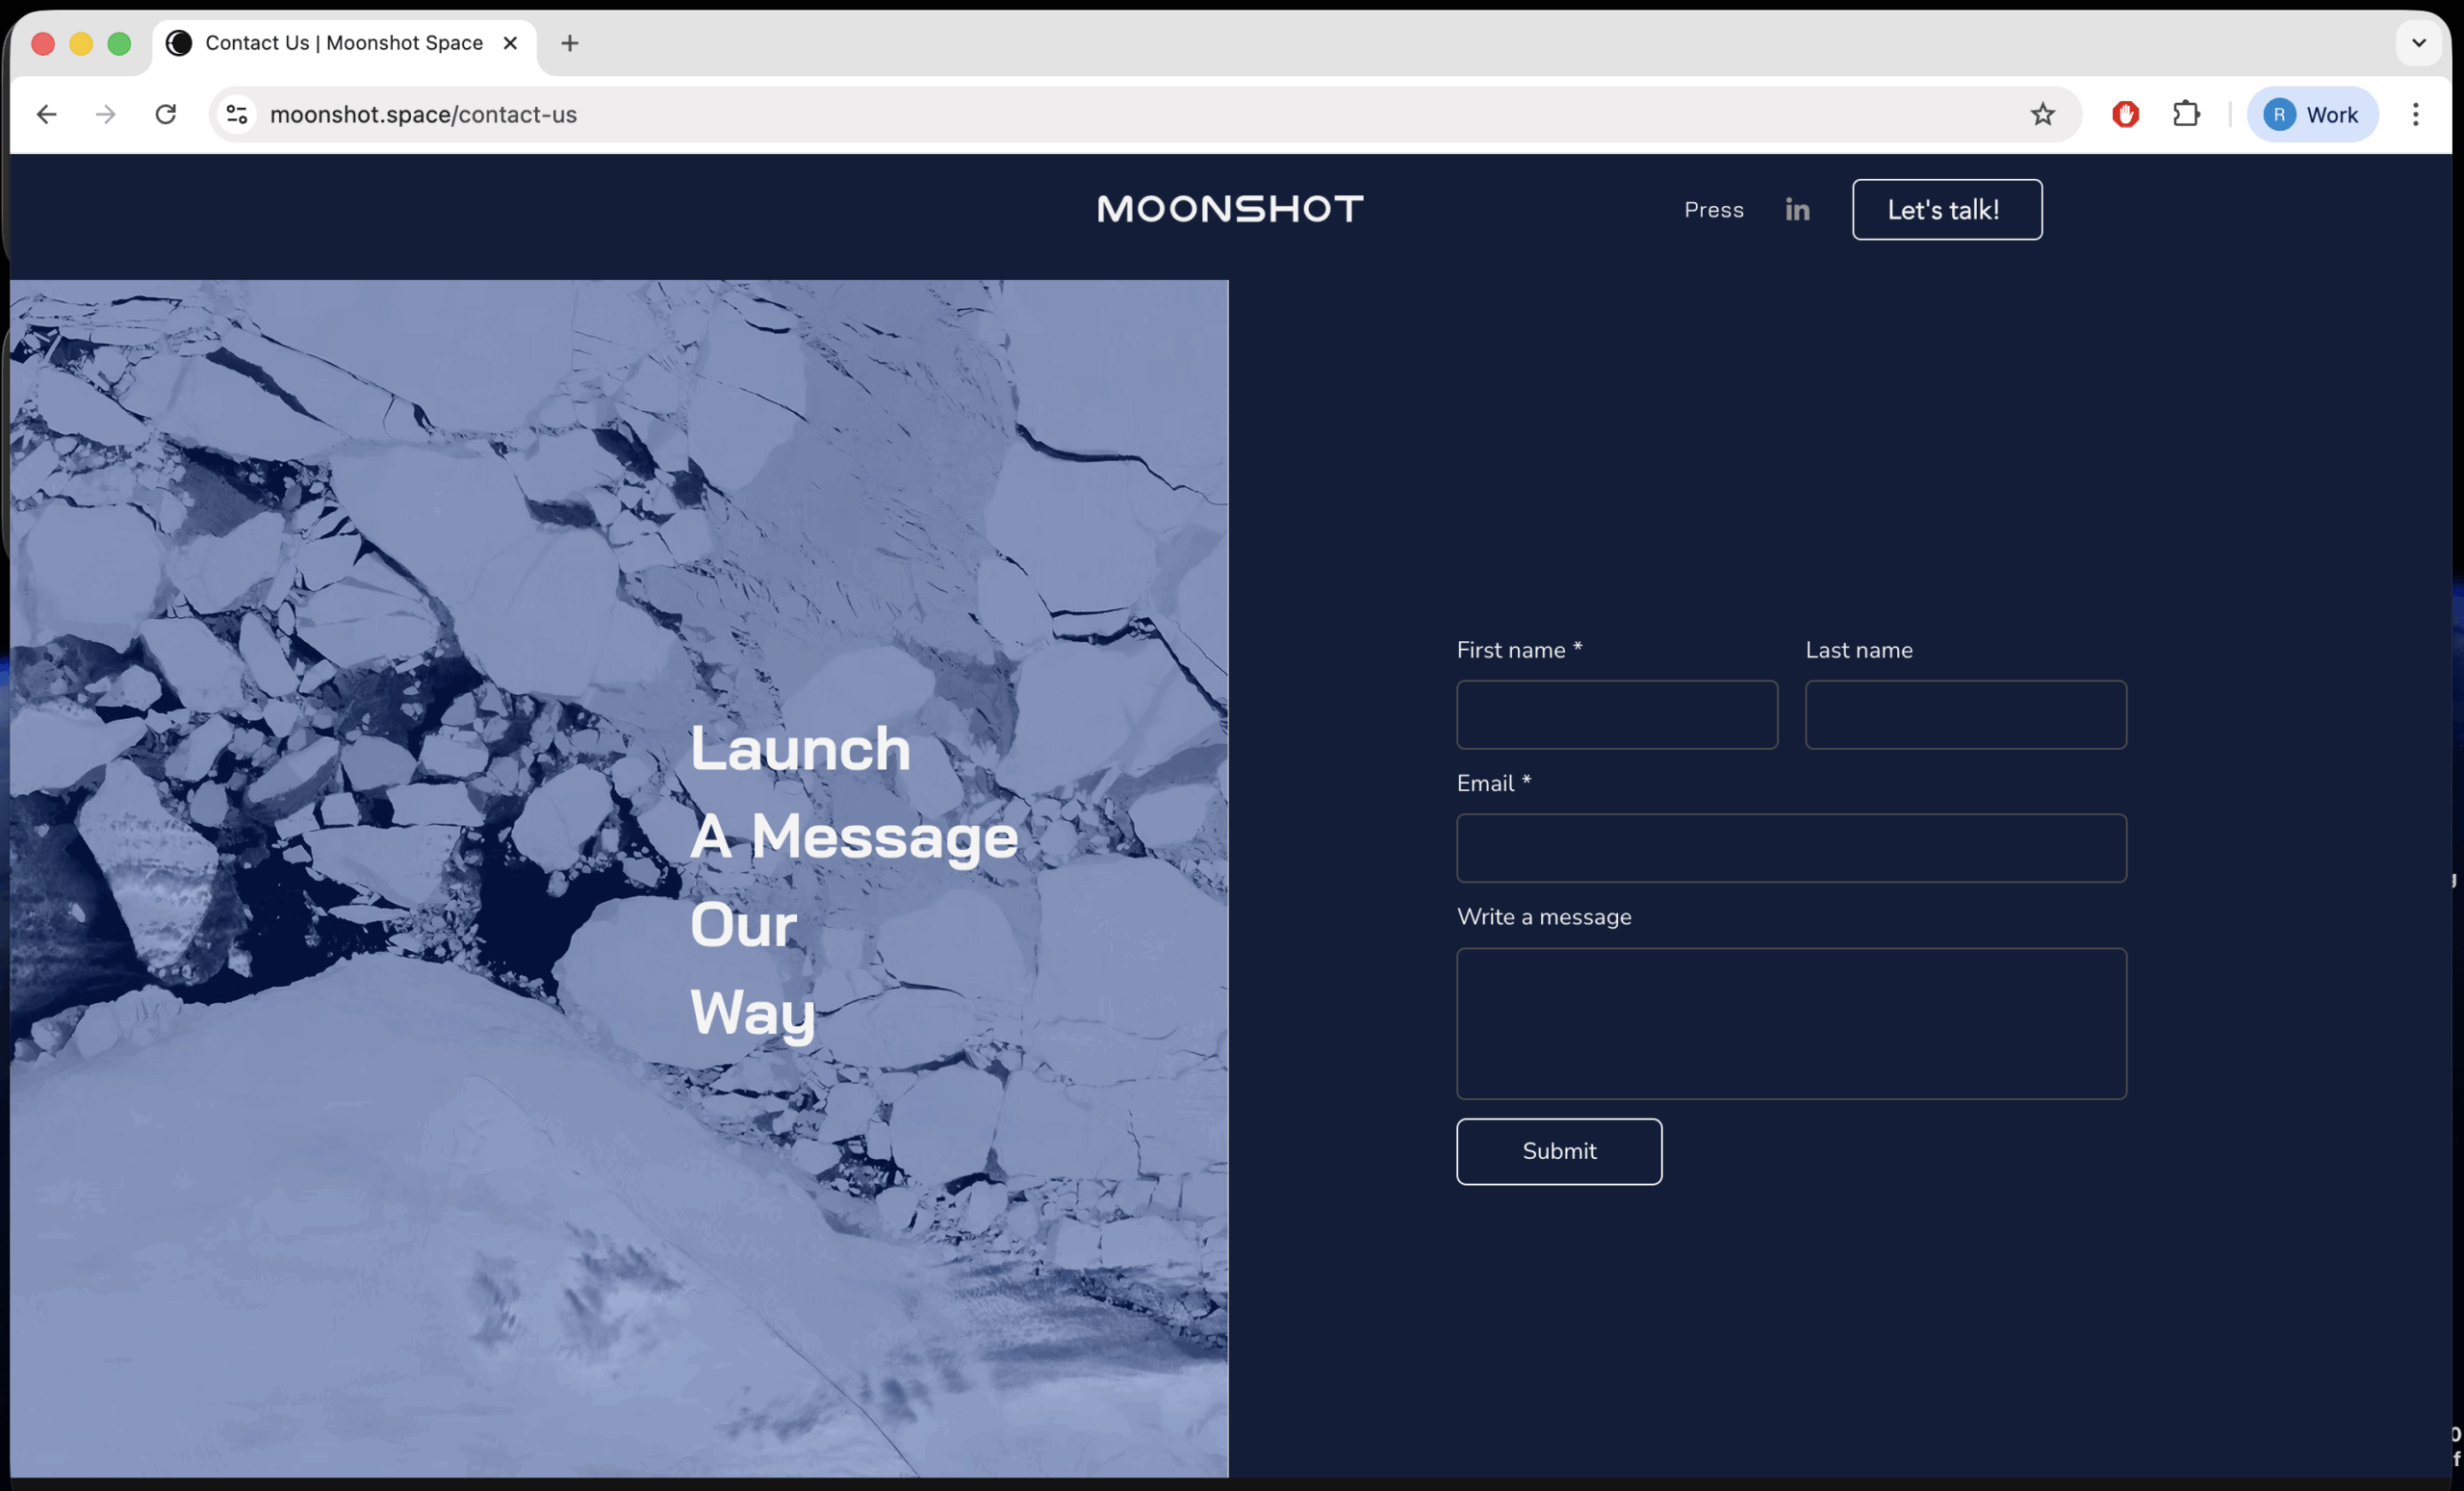
Task: Open a new browser tab
Action: pyautogui.click(x=570, y=43)
